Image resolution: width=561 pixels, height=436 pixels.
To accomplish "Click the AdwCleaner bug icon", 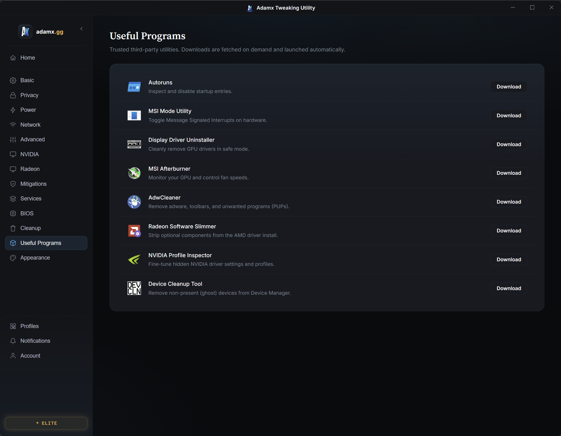I will pyautogui.click(x=134, y=202).
